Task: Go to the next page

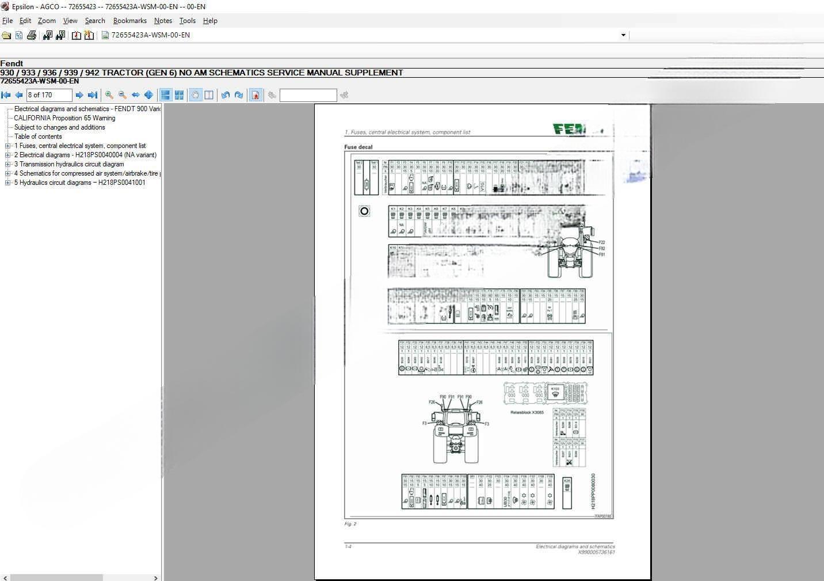Action: tap(79, 95)
